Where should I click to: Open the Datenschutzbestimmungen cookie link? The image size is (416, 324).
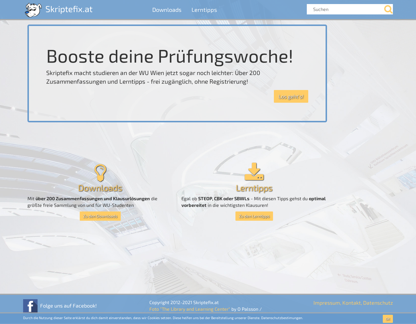click(282, 318)
